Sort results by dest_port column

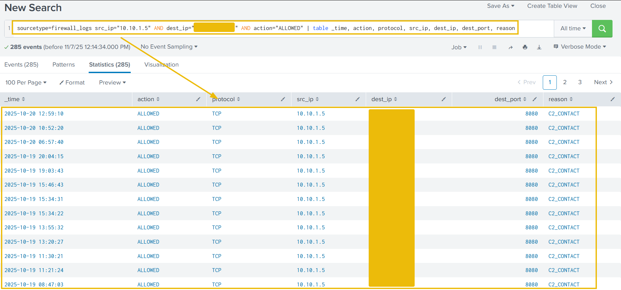coord(510,99)
